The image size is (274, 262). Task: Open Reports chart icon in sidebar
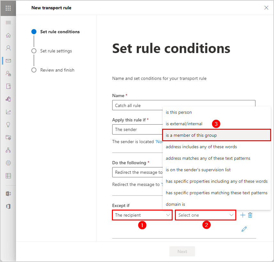[8, 112]
